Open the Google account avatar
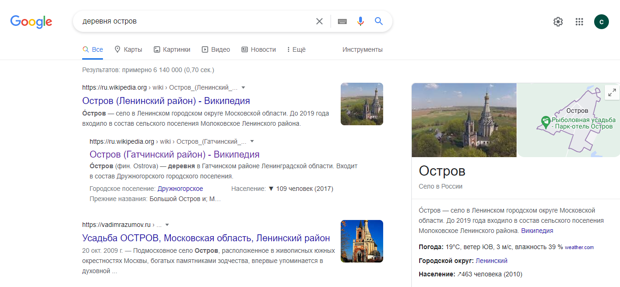This screenshot has width=620, height=287. coord(602,21)
